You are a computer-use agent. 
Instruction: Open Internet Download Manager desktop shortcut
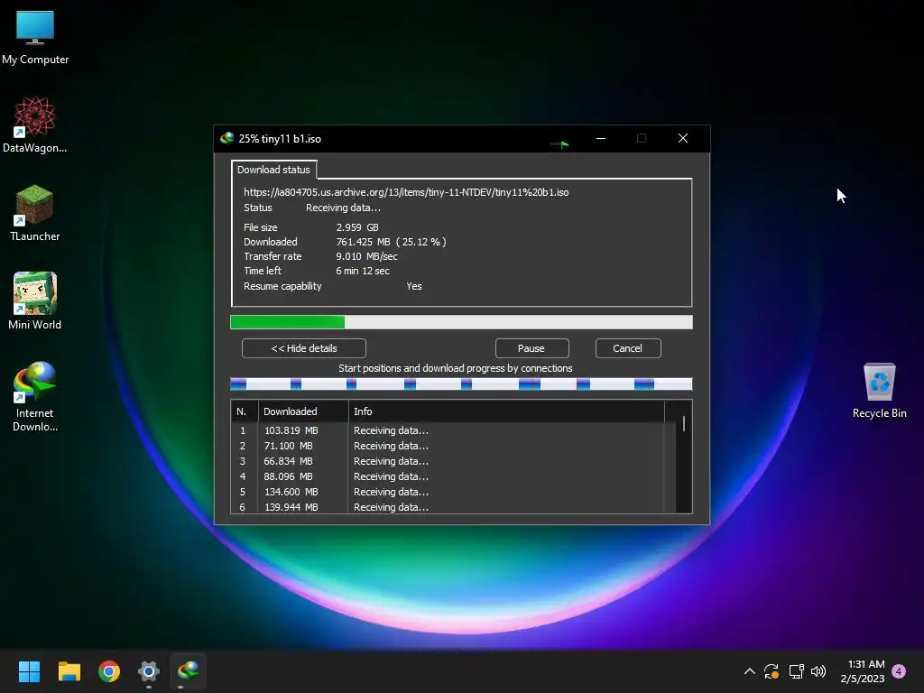35,397
